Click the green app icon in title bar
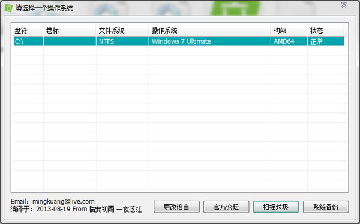This screenshot has width=360, height=224. click(8, 8)
